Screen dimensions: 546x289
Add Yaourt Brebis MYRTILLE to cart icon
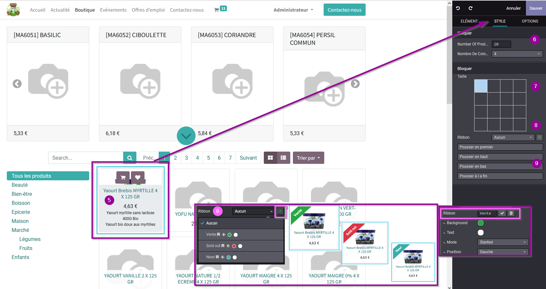coord(123,177)
